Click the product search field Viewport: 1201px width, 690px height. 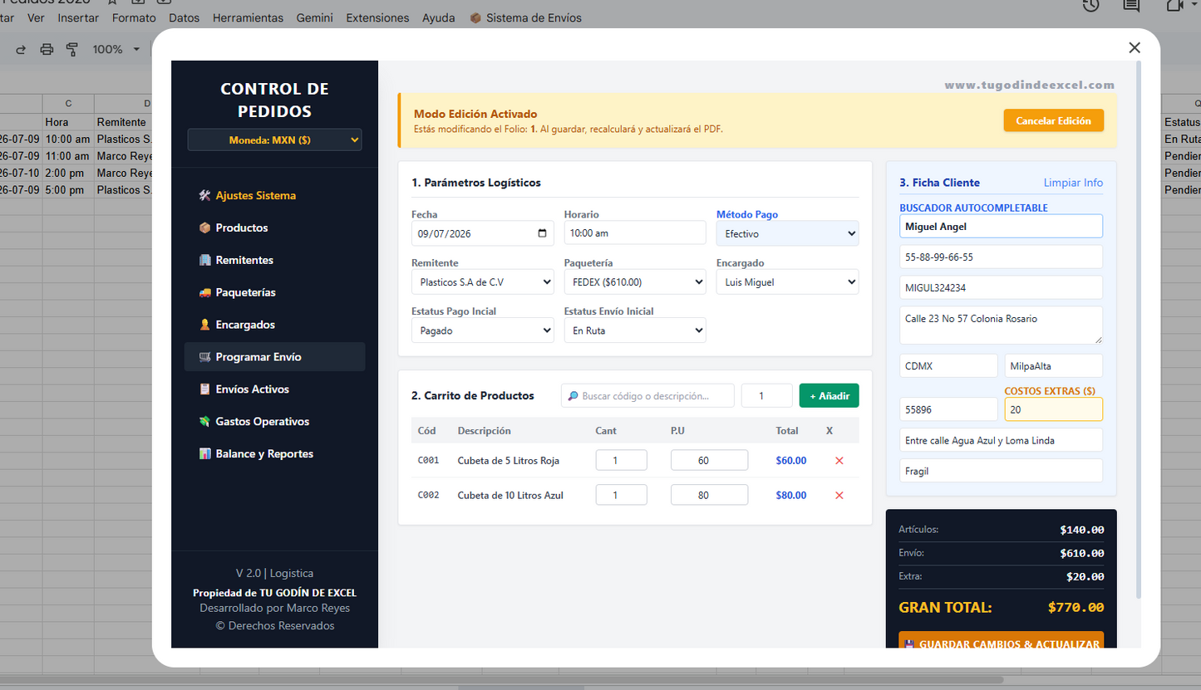coord(647,396)
